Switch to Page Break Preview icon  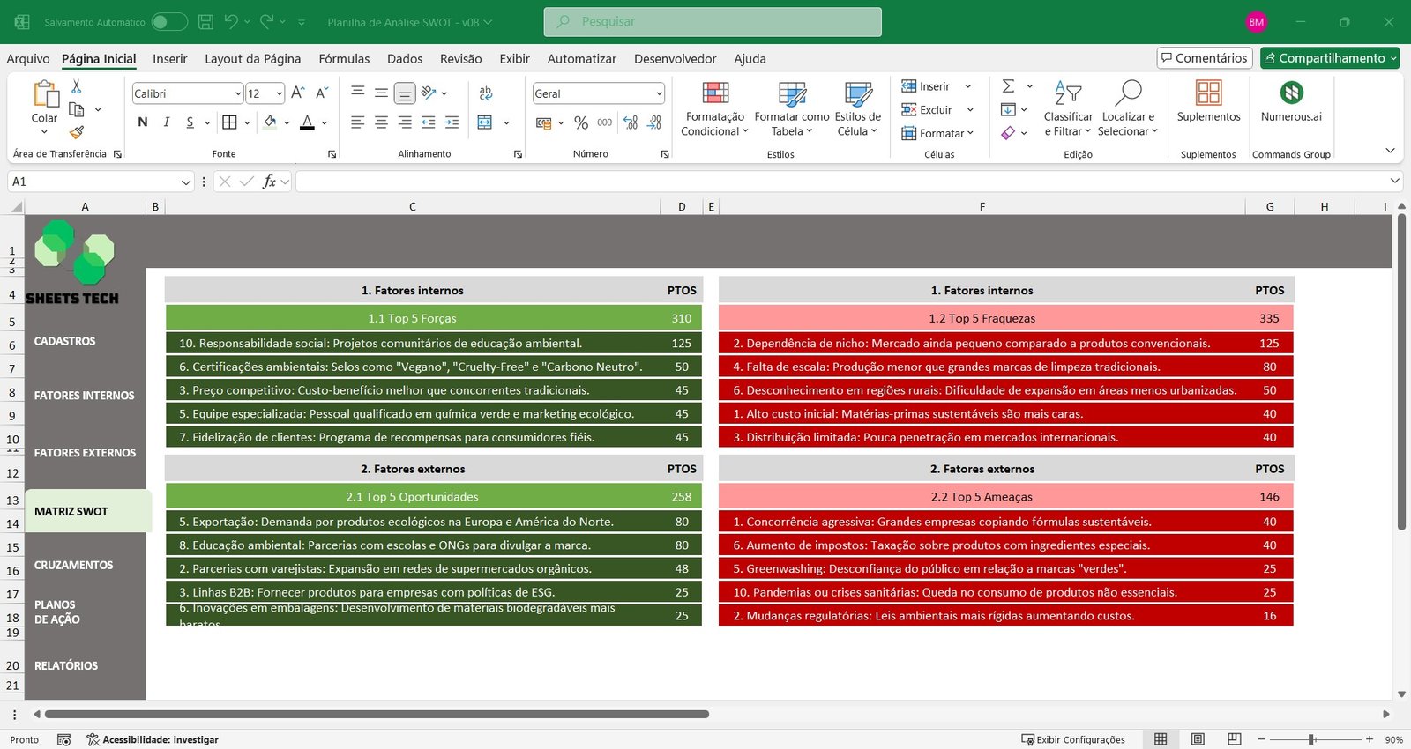1235,739
